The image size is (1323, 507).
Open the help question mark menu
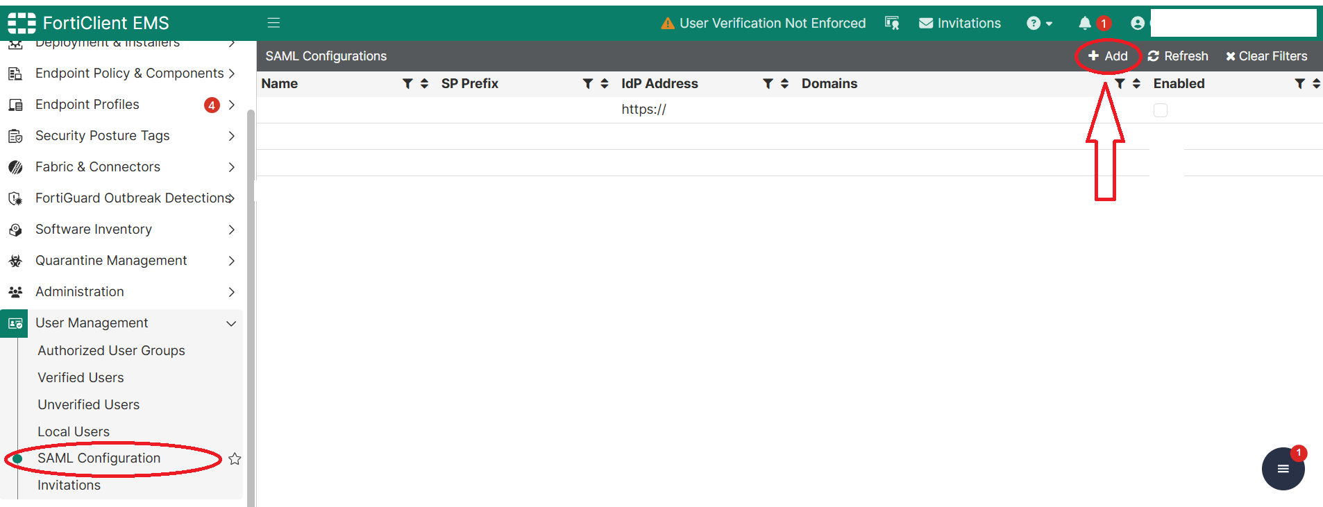tap(1039, 23)
